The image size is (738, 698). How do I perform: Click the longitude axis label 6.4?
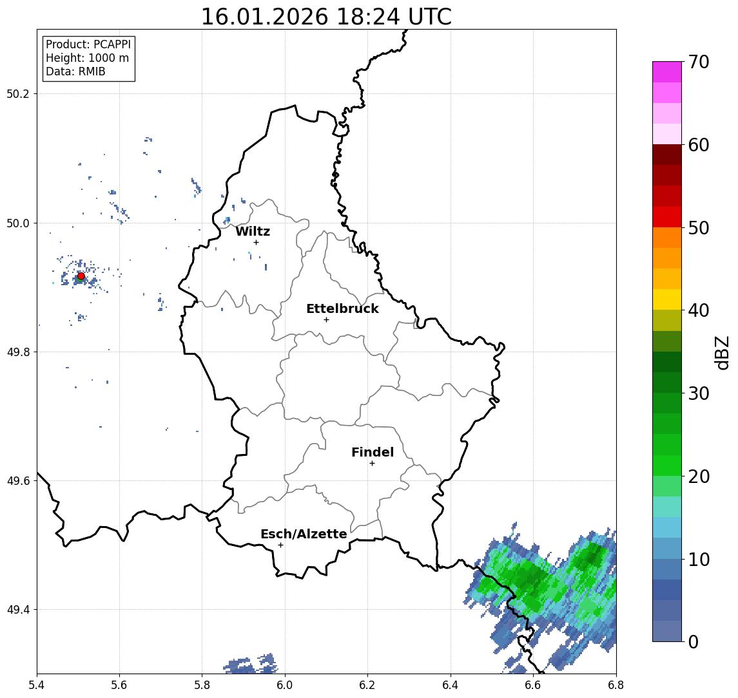[x=451, y=685]
